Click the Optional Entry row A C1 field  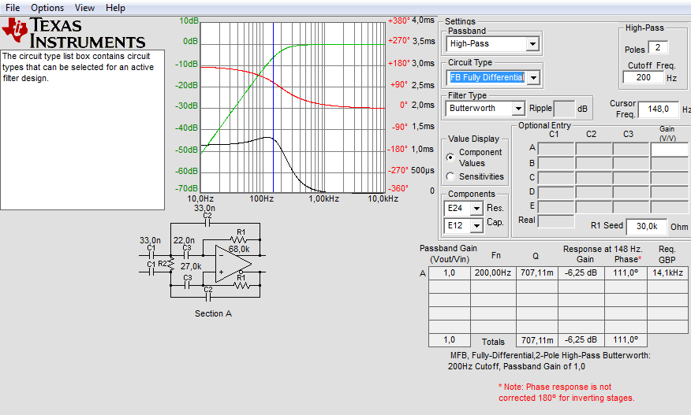click(556, 149)
